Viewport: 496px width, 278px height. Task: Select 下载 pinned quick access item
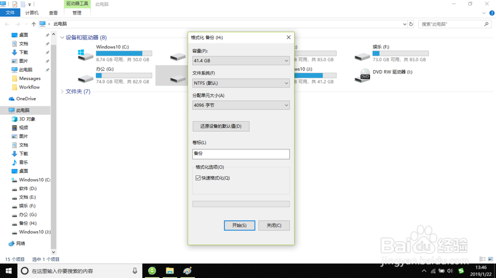(23, 52)
